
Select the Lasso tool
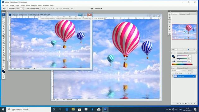click(3, 21)
